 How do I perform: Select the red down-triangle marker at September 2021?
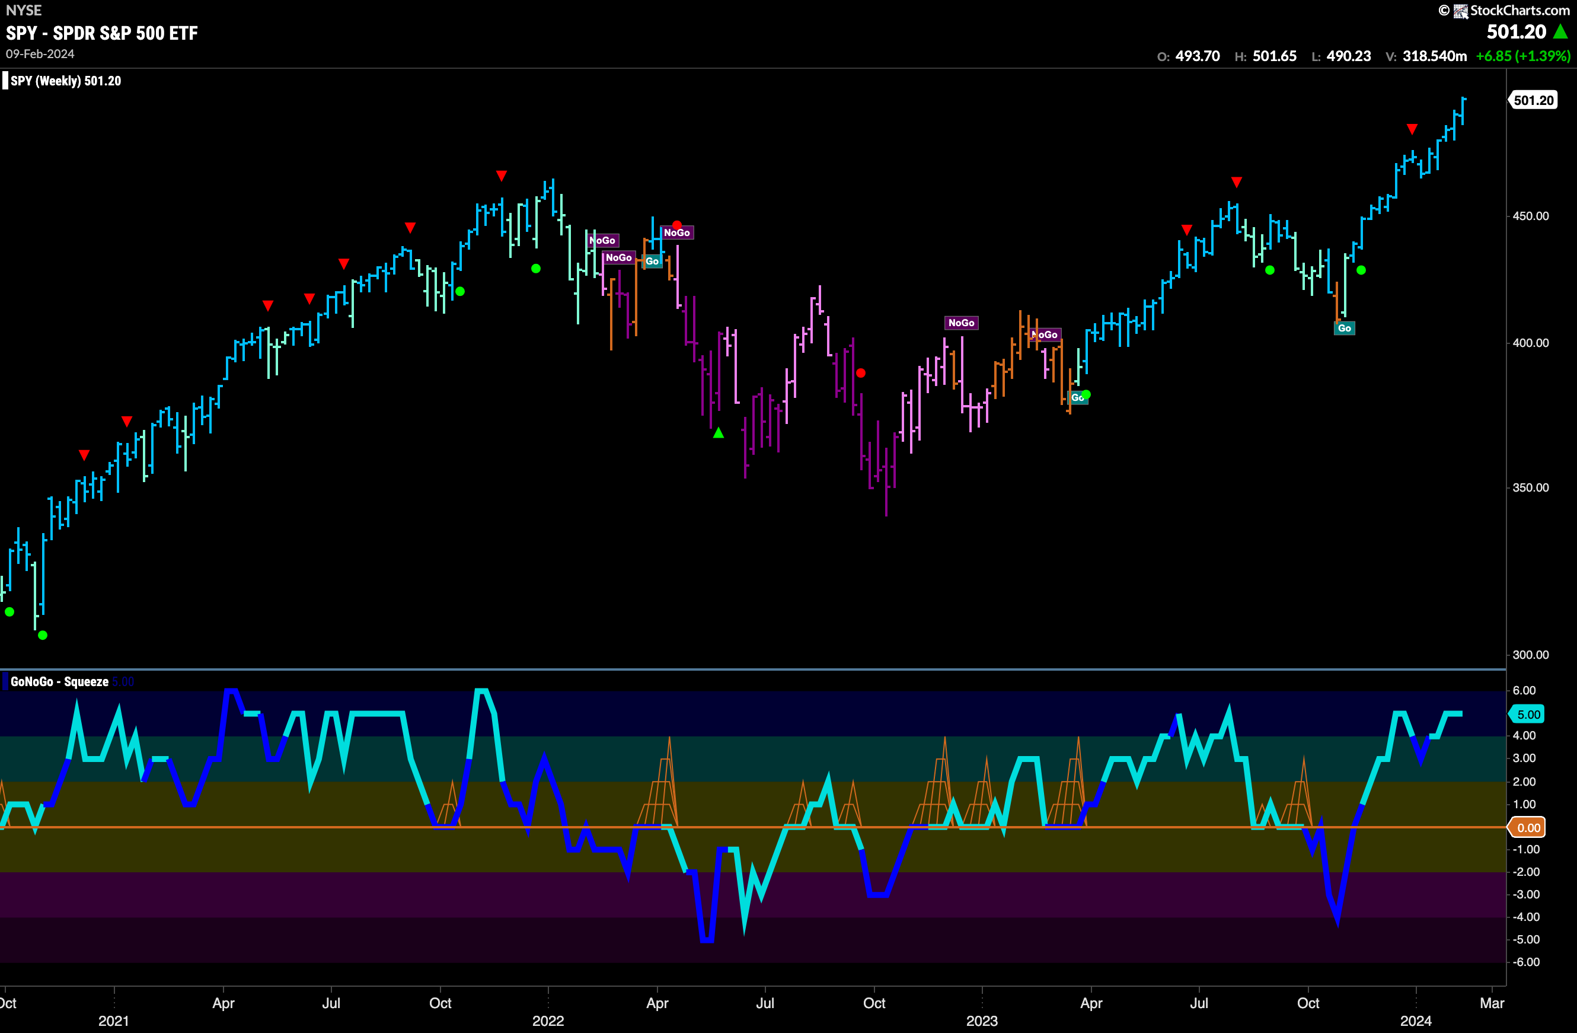pyautogui.click(x=410, y=227)
